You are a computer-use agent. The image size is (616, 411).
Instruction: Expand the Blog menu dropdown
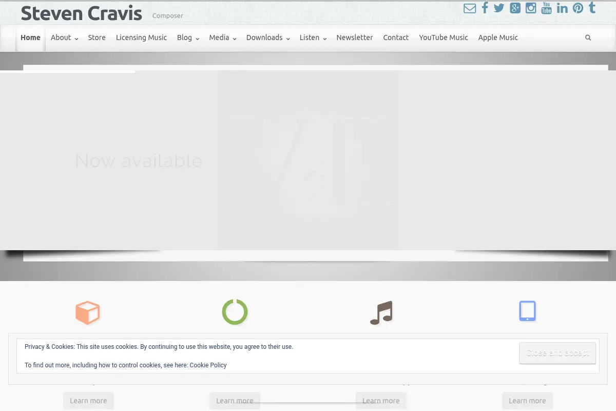click(x=188, y=38)
